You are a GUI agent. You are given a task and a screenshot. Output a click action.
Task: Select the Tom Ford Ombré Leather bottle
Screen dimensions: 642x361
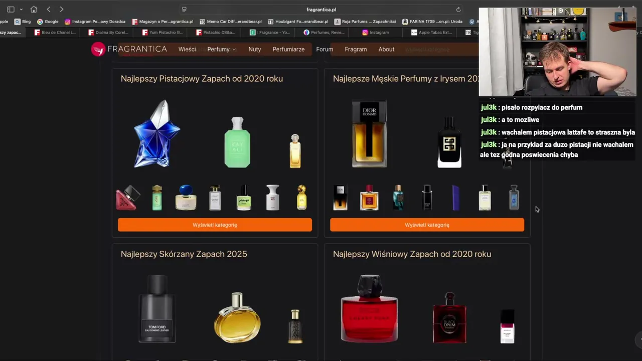(x=157, y=309)
